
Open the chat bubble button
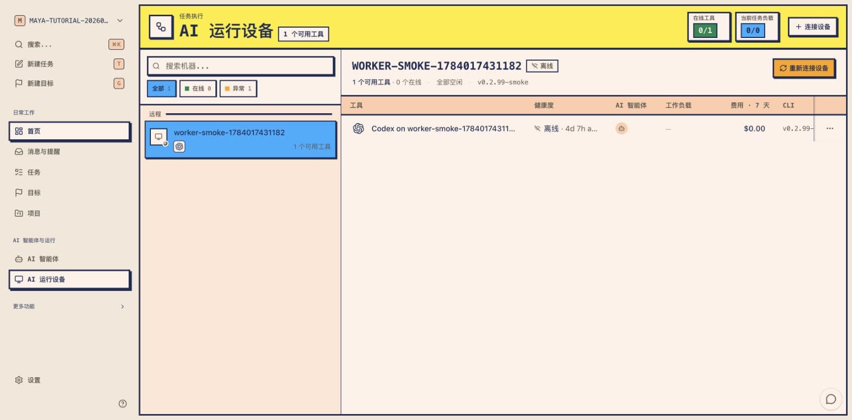[x=831, y=399]
